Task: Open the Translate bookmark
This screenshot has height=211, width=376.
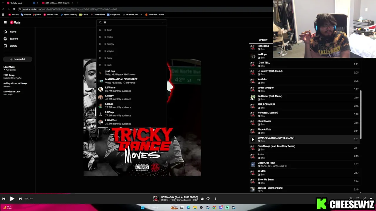Action: click(x=26, y=15)
